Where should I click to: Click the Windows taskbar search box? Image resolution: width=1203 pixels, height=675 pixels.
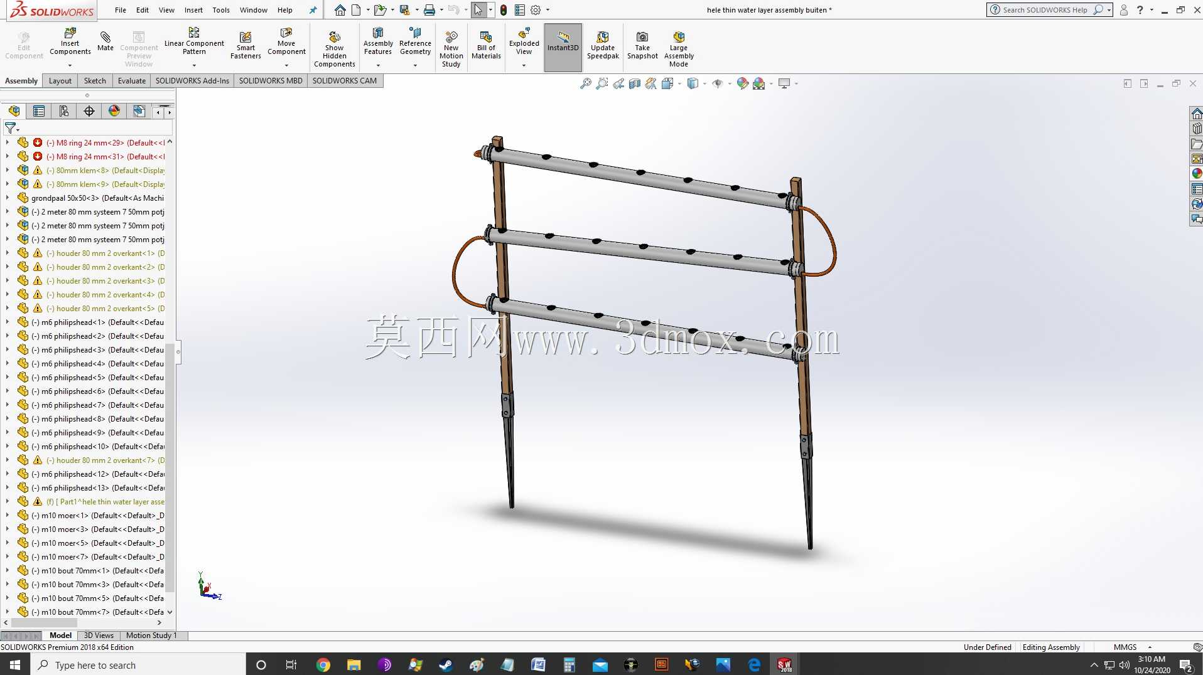[138, 665]
